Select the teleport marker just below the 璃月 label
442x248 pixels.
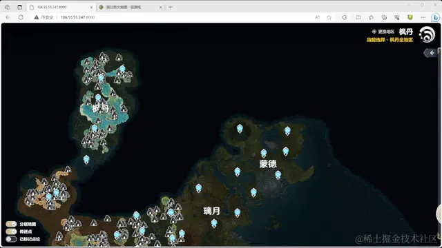click(x=214, y=223)
